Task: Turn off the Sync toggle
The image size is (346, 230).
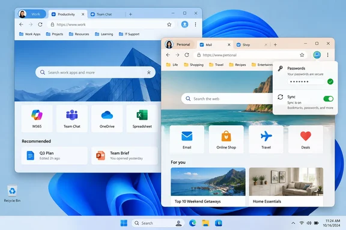Action: [x=329, y=99]
